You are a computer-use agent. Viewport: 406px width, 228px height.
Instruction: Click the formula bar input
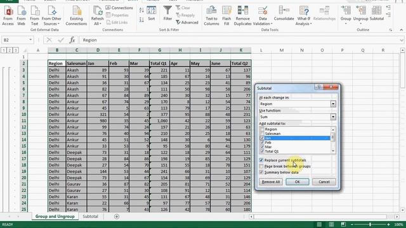pyautogui.click(x=240, y=40)
